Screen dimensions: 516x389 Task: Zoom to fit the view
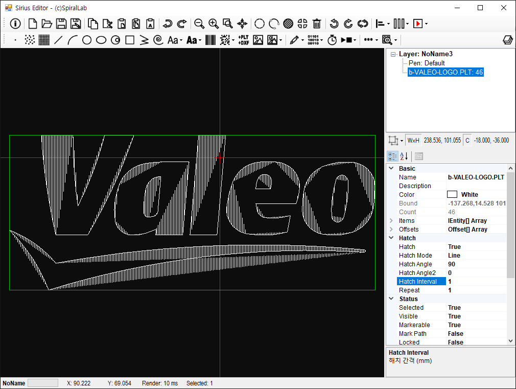(228, 24)
